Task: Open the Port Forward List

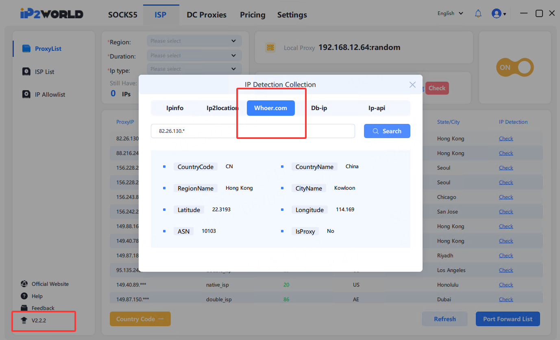Action: point(508,319)
